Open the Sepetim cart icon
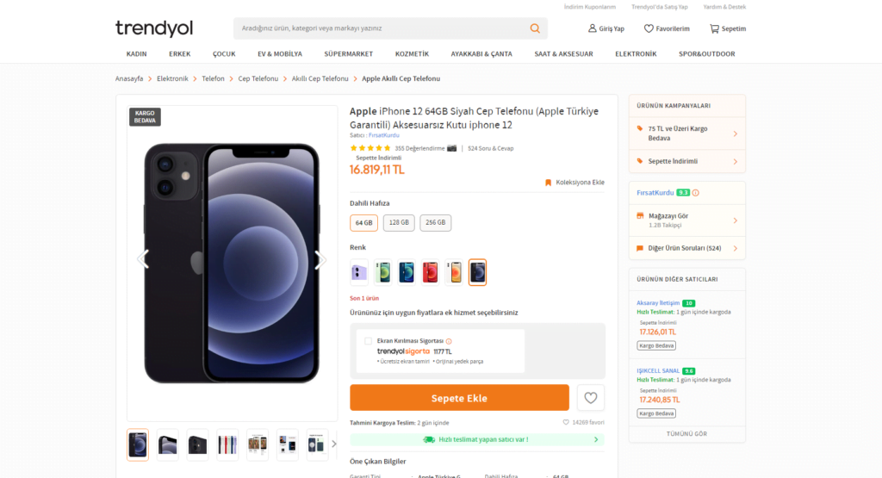Screen dimensions: 882x478 (x=714, y=28)
